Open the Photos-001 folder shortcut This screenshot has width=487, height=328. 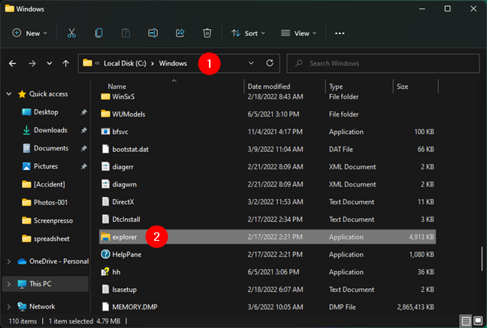[50, 202]
